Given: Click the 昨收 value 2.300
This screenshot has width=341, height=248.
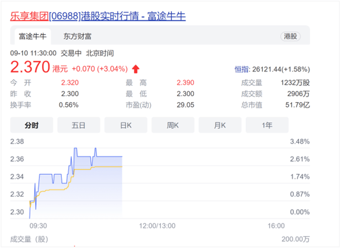Looking at the screenshot, I should tap(70, 94).
